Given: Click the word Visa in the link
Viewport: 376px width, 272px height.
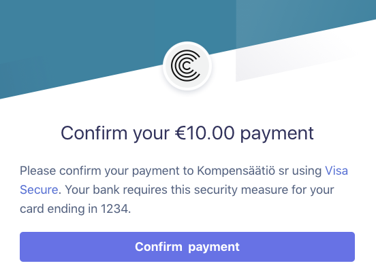Looking at the screenshot, I should (336, 171).
